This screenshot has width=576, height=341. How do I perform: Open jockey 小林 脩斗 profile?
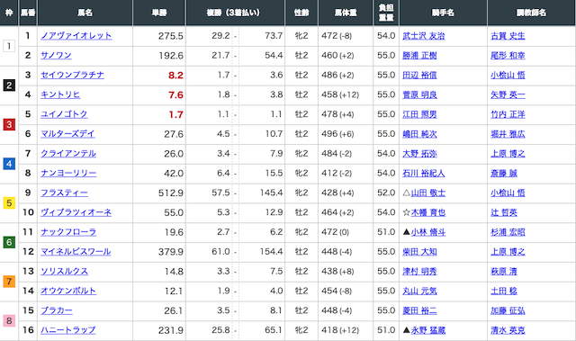click(428, 232)
